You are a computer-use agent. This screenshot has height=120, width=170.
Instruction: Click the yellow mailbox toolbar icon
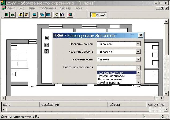point(20,15)
